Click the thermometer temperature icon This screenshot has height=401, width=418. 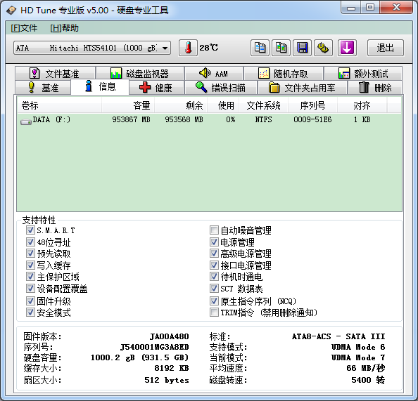click(x=188, y=48)
